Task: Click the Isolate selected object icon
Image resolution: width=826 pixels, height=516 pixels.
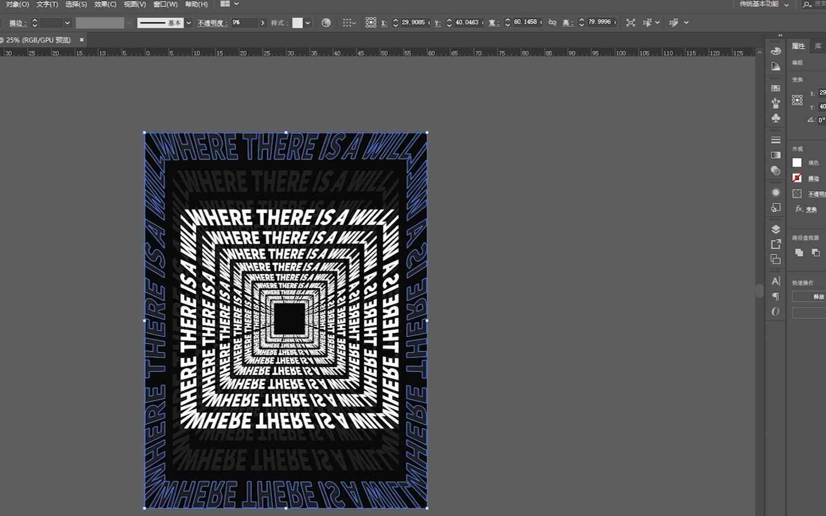Action: pos(630,22)
